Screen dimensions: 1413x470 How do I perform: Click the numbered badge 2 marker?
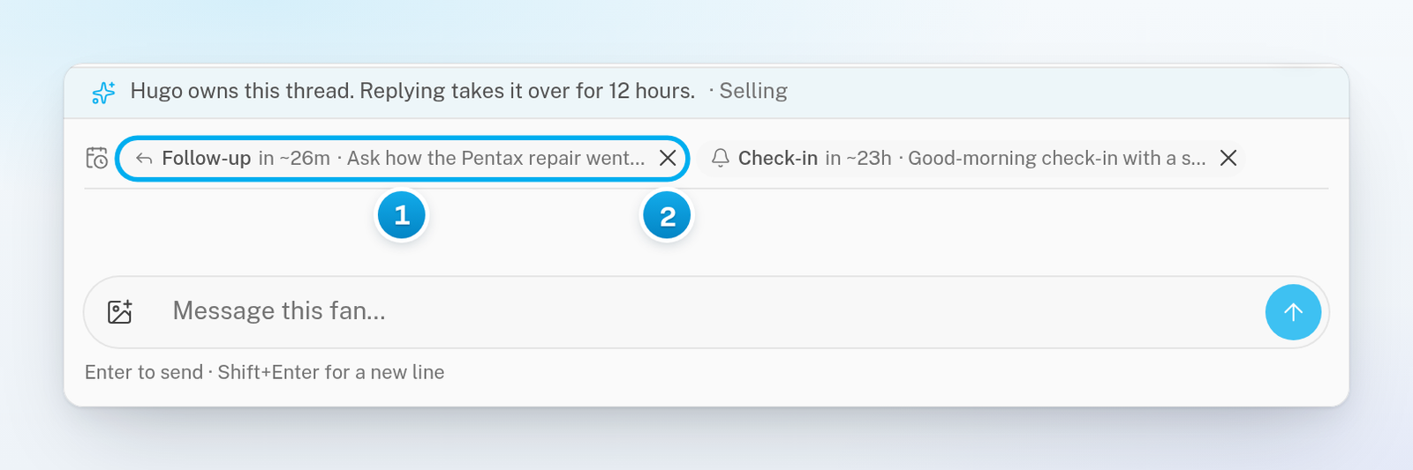tap(667, 216)
